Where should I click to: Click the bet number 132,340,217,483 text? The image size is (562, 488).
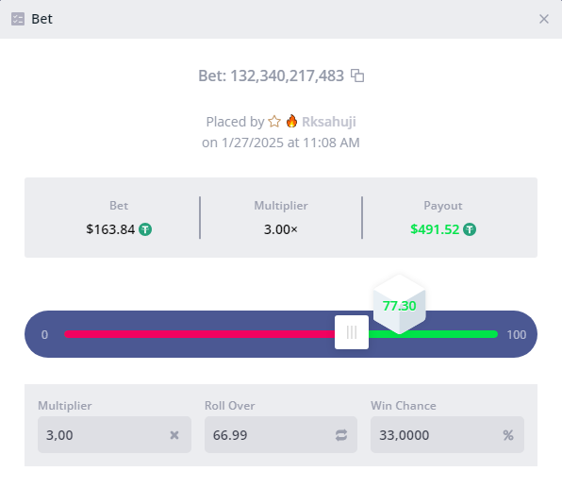[287, 76]
